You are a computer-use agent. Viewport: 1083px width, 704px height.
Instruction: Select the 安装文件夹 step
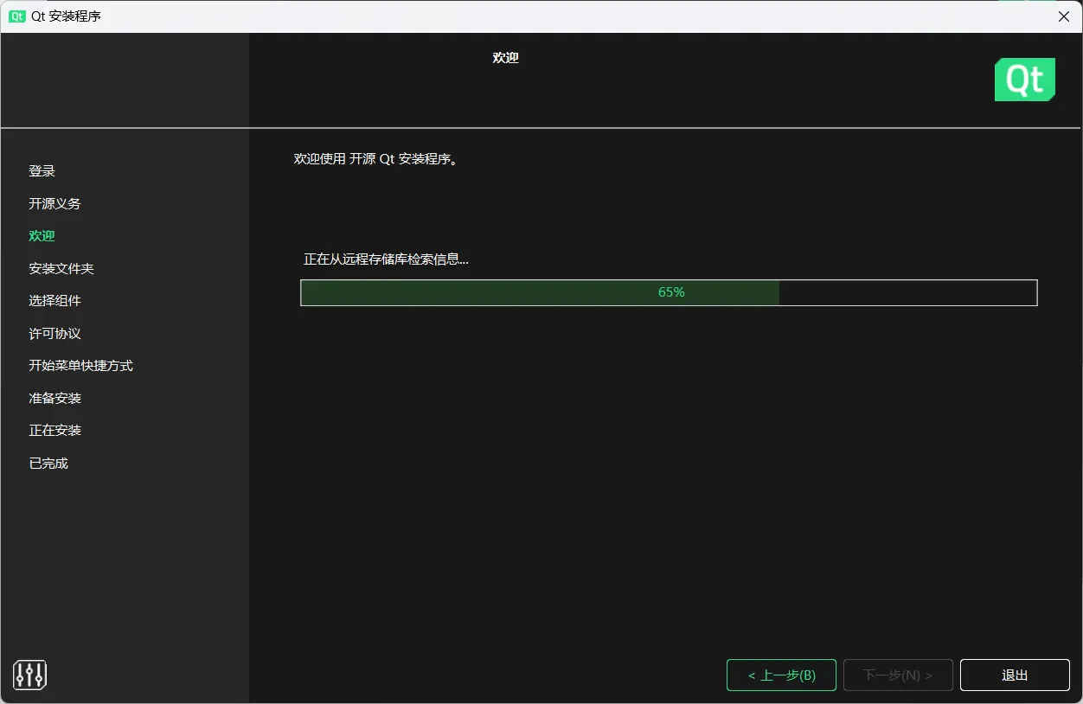click(x=61, y=268)
